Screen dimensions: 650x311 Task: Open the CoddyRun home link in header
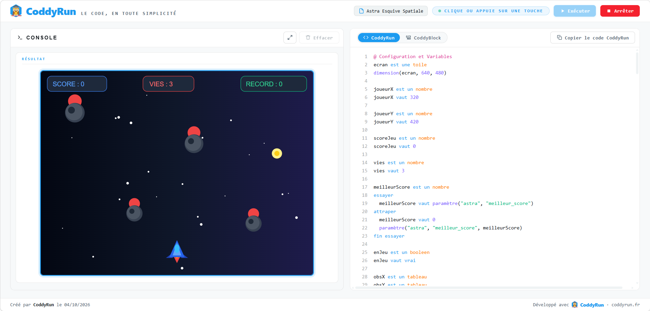(x=51, y=12)
